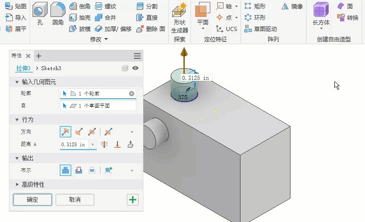Click the 合并 combine tool
Viewport: 365px width, 222px height.
point(106,18)
